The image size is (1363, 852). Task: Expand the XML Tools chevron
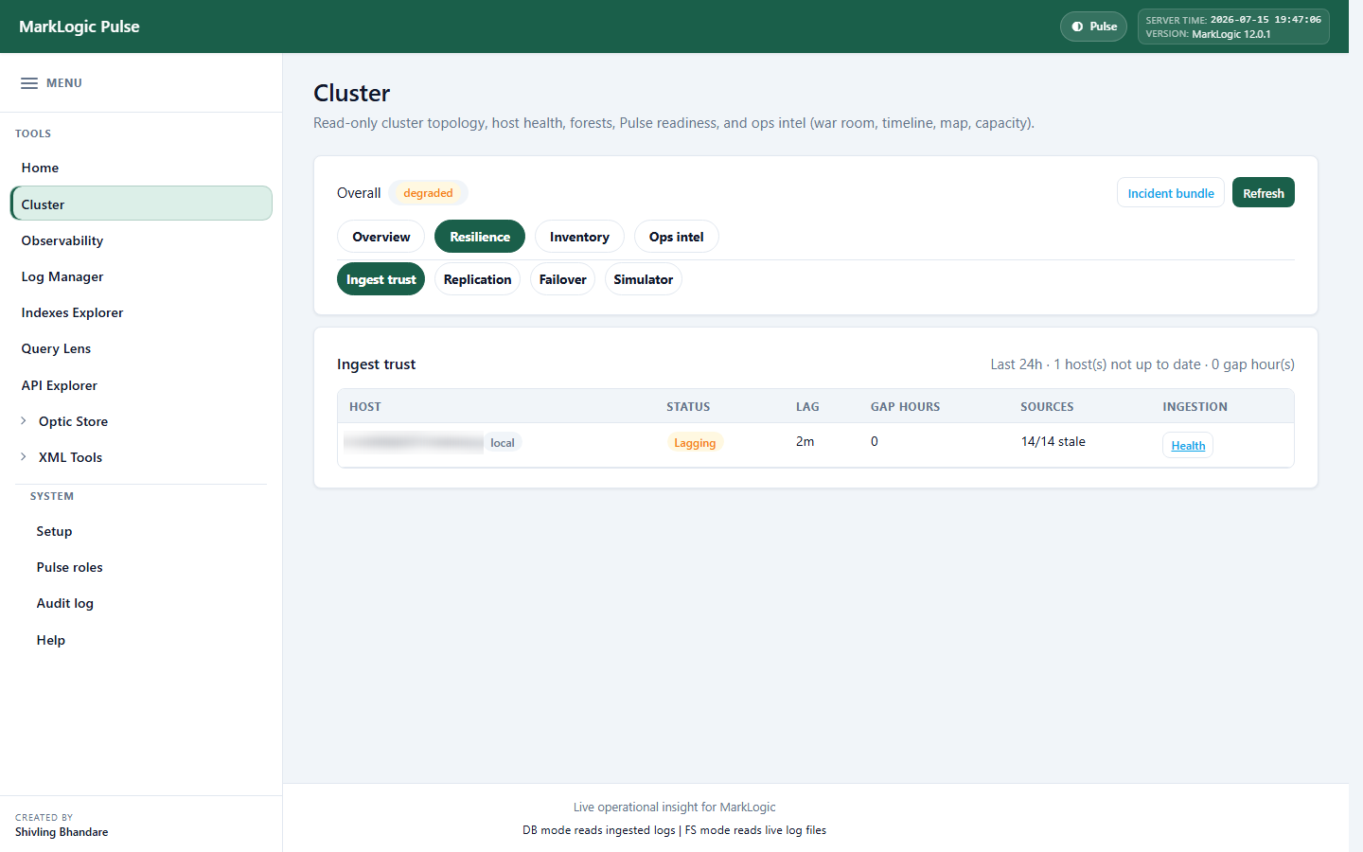tap(24, 457)
